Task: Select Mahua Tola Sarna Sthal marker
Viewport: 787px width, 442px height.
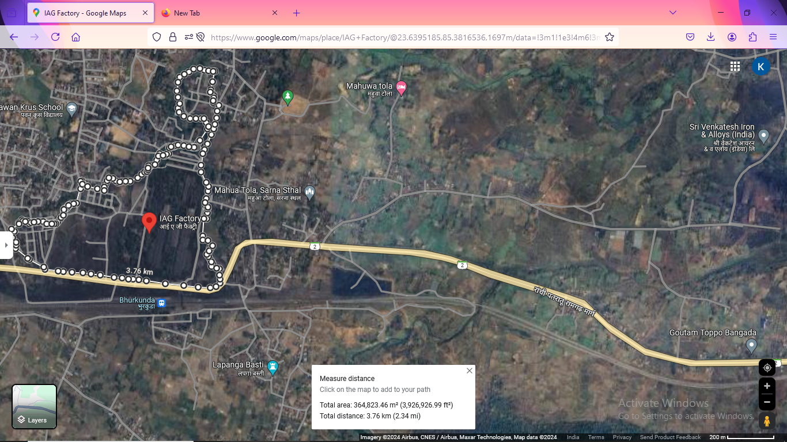Action: click(310, 192)
